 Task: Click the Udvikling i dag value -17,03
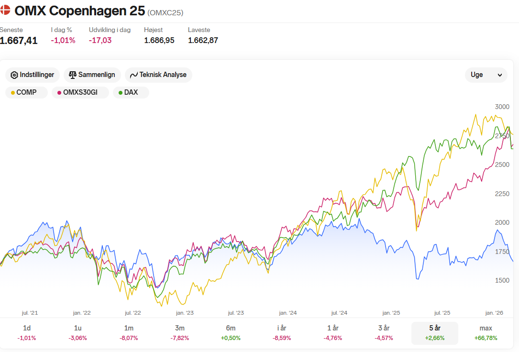click(x=100, y=40)
